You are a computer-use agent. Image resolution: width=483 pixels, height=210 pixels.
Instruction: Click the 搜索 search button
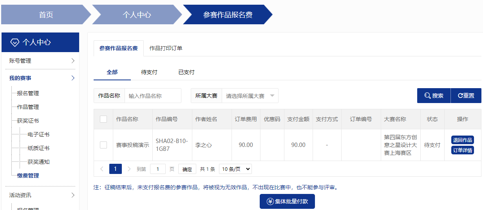[x=434, y=96]
